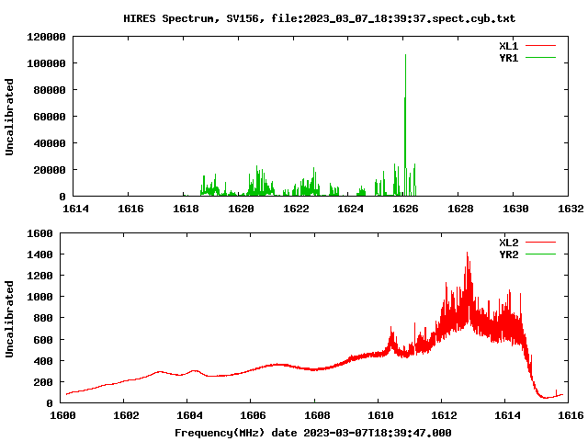Click the 1608 x-axis label
588x441 pixels.
tap(317, 415)
